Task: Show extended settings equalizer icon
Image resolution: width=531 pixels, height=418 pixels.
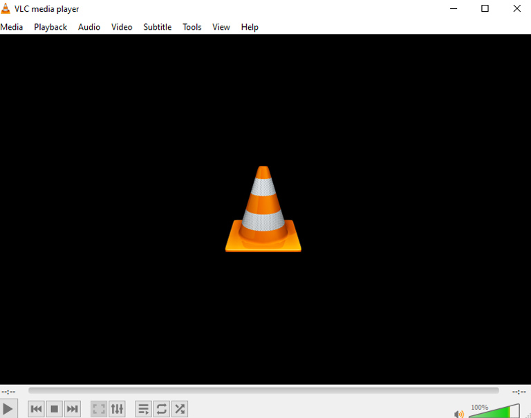Action: (117, 409)
